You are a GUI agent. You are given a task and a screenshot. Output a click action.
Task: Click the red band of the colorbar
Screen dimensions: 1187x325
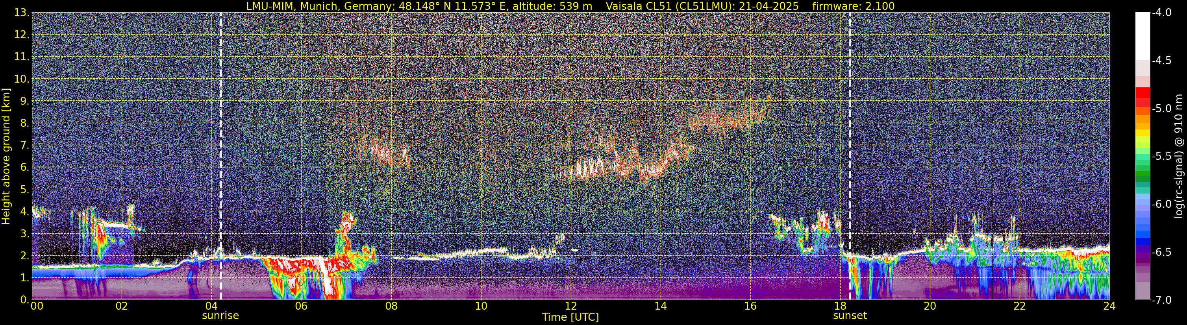tap(1142, 97)
